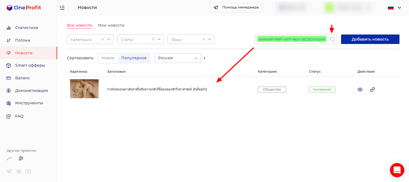The height and width of the screenshot is (182, 409).
Task: Click the search magnifier icon
Action: tap(333, 39)
